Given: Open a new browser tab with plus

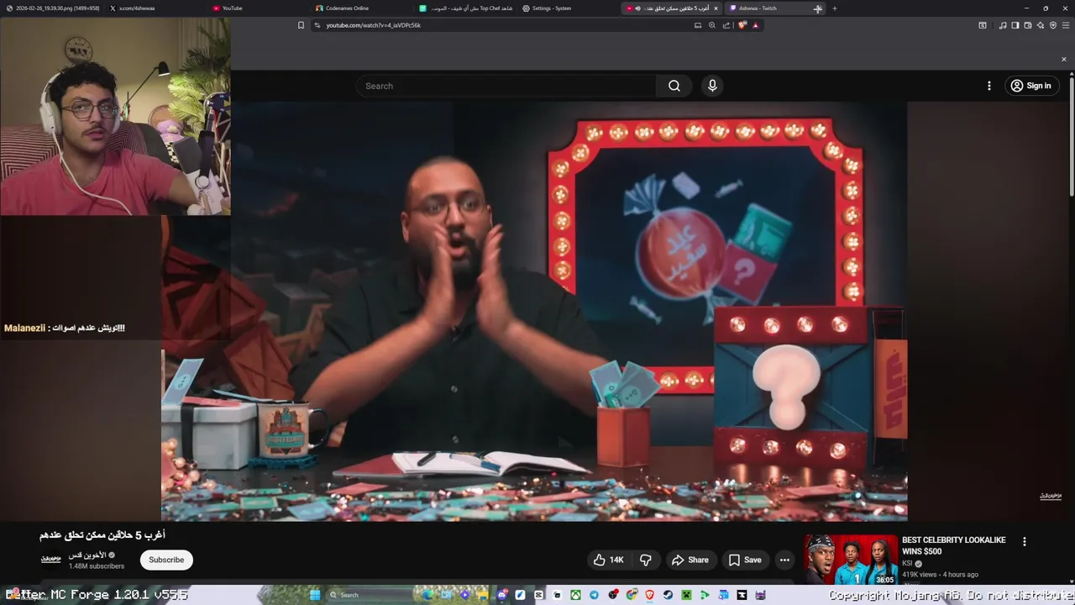Looking at the screenshot, I should pyautogui.click(x=834, y=8).
